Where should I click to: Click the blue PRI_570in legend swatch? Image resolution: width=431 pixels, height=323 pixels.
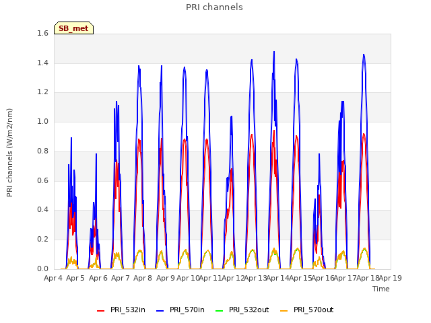click(160, 311)
